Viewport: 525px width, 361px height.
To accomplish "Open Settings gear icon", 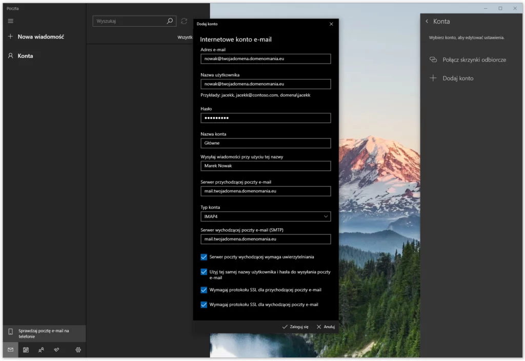I will (78, 350).
